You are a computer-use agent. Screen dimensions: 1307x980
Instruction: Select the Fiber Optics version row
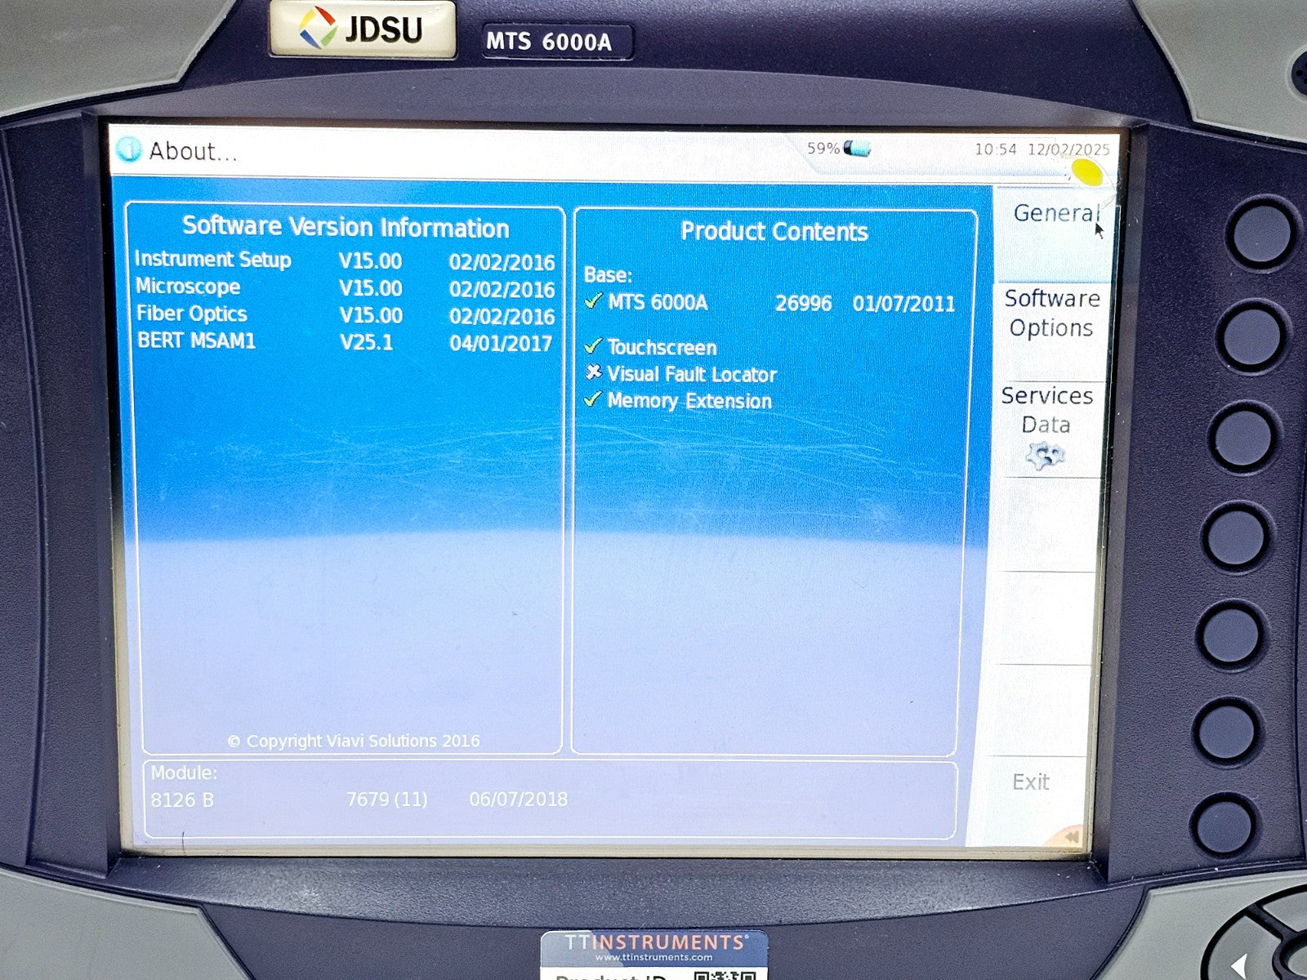coord(344,315)
